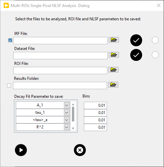Click LabVIEW run arrow icon in title bar
This screenshot has height=167, width=164.
(6, 5)
